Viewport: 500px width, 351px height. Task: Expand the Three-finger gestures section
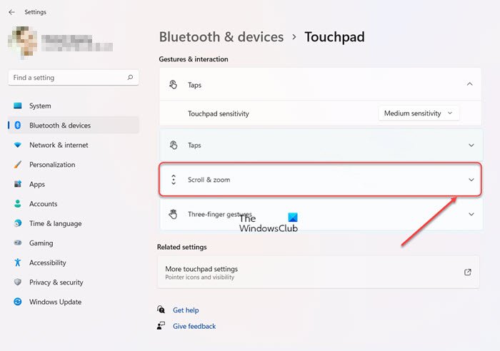pos(471,214)
